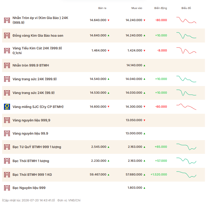Open the red trend chart for Vàng miếng SJC
The image size is (206, 204).
pos(186,107)
